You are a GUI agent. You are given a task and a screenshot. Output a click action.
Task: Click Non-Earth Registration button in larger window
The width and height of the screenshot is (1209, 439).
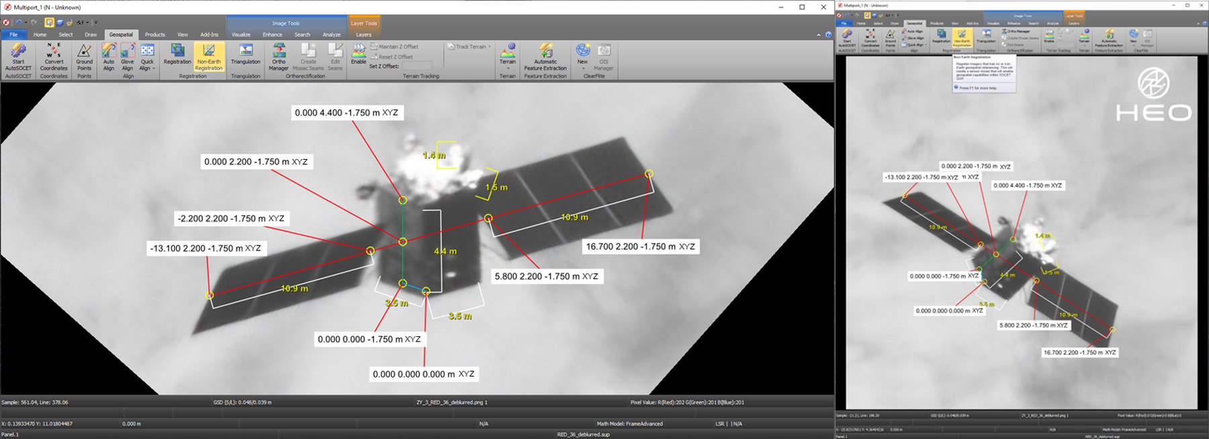point(209,56)
